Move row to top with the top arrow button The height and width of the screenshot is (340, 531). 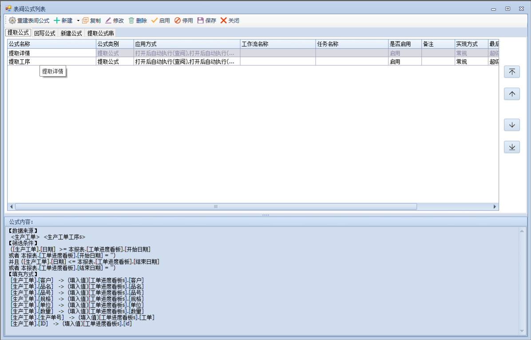tap(511, 72)
